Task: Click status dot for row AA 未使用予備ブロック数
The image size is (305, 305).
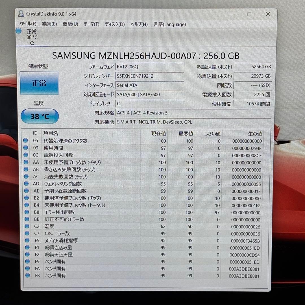Action: pyautogui.click(x=26, y=162)
